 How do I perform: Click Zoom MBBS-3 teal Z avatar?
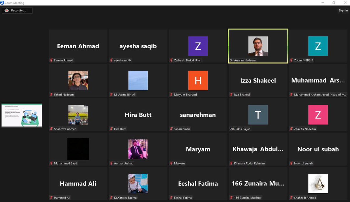318,46
